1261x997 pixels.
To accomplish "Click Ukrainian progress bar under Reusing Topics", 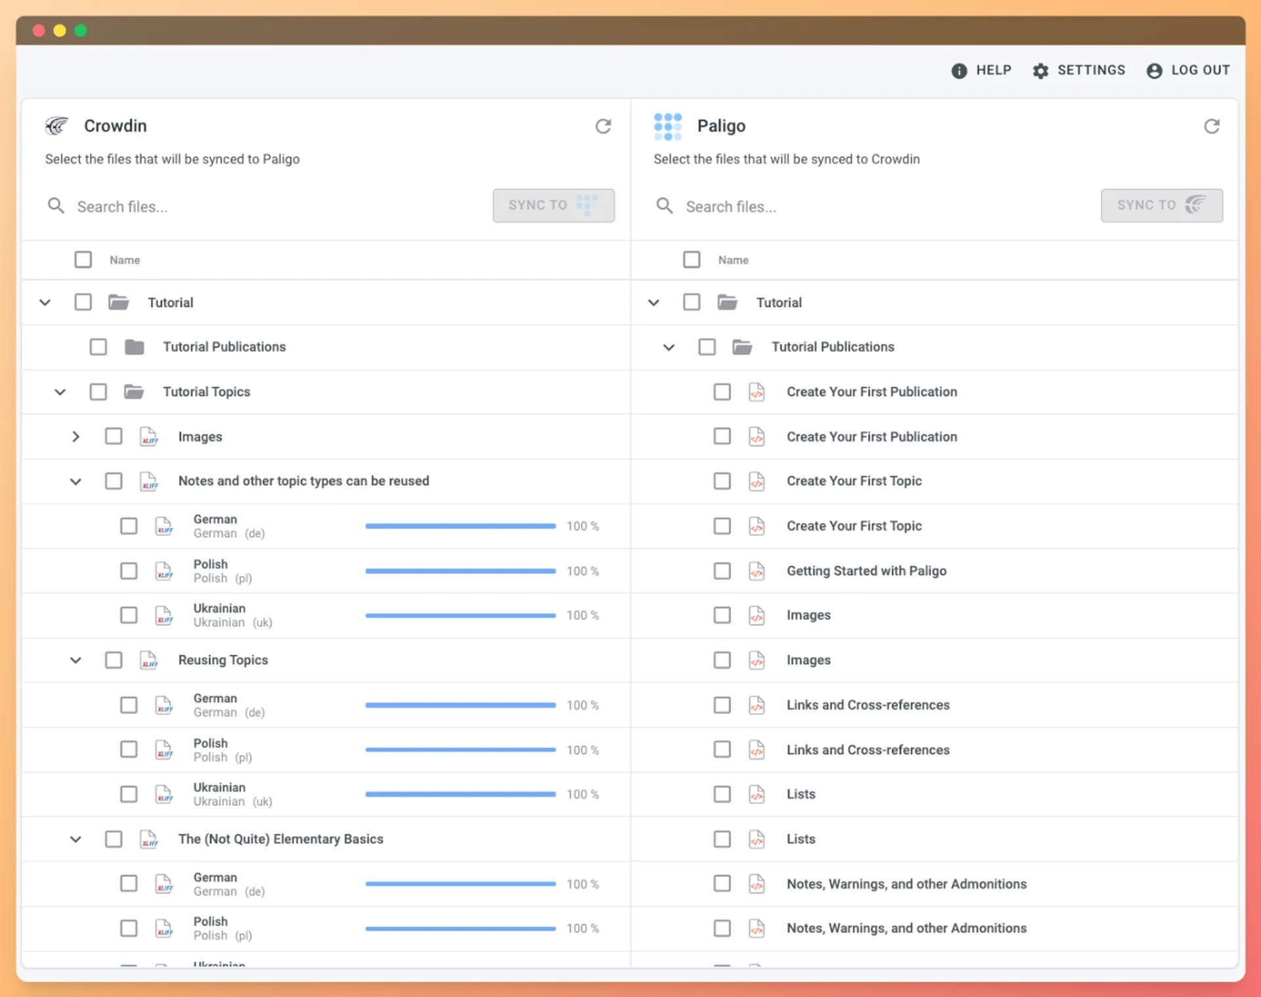I will click(x=460, y=795).
